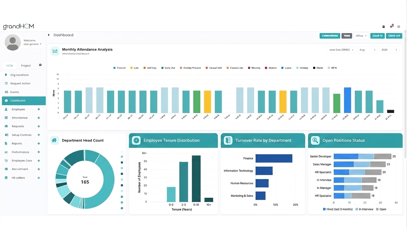Image resolution: width=407 pixels, height=229 pixels.
Task: Click the In Interview legend entry
Action: [364, 209]
